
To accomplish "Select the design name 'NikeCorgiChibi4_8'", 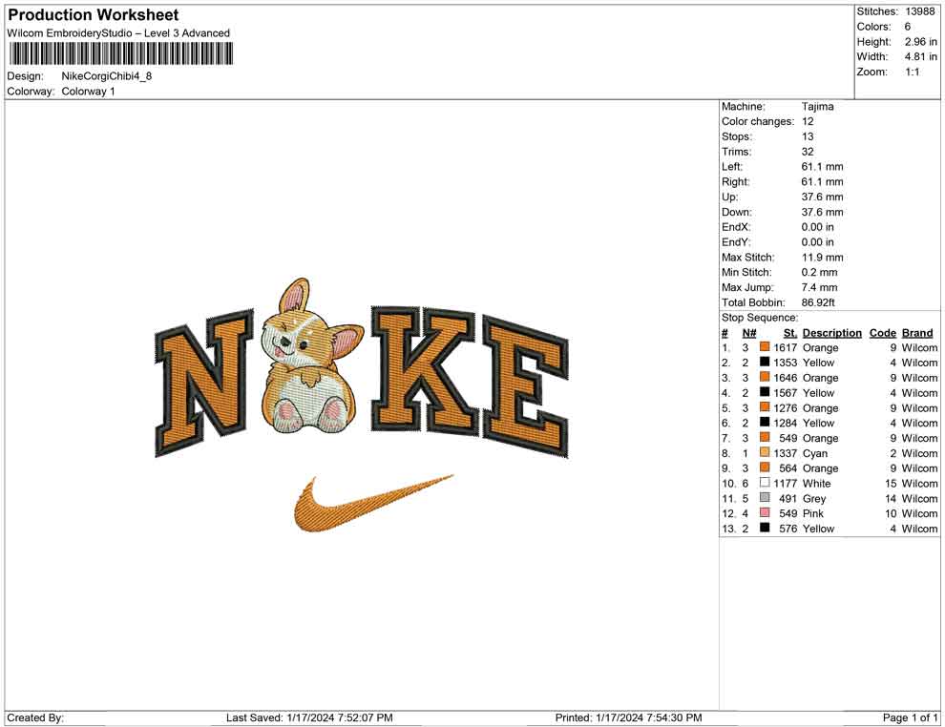I will 107,76.
